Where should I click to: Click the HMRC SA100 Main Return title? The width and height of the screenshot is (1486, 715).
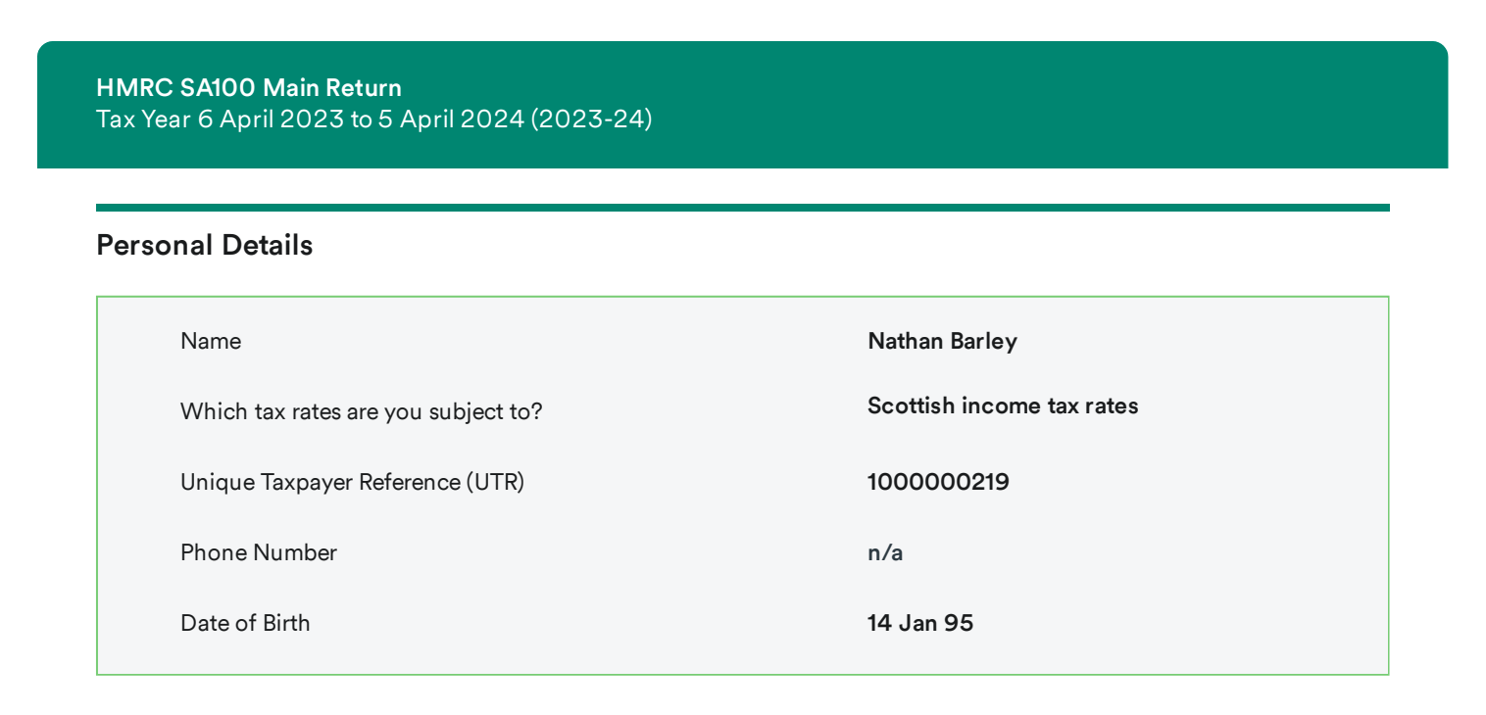pyautogui.click(x=249, y=88)
